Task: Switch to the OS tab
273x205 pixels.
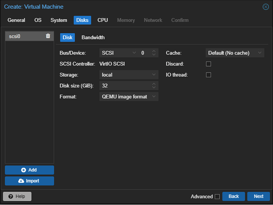Action: (38, 20)
